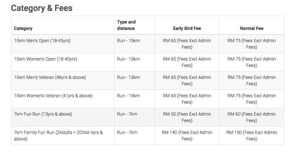Select 15km Women's Open (18-40yrs) category
The image size is (303, 162).
point(46,59)
